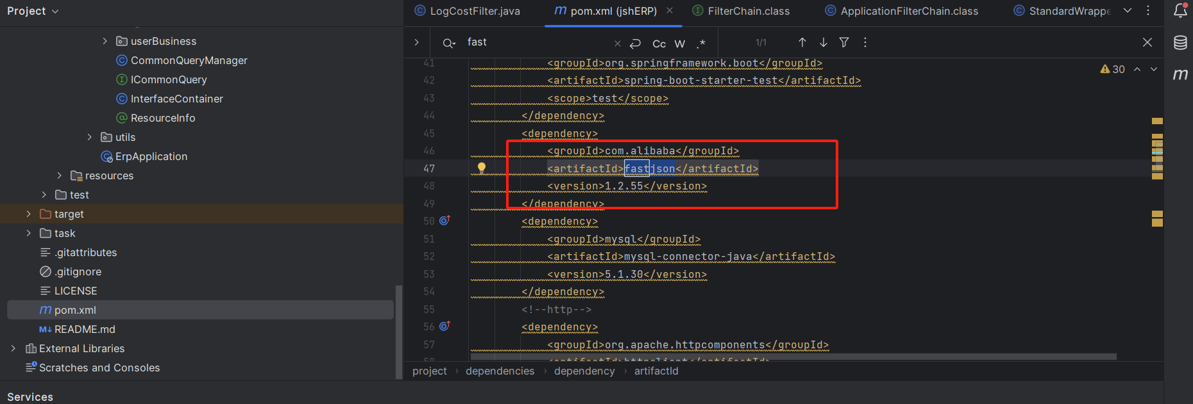Clear the search text with the x icon
Viewport: 1193px width, 404px height.
(x=617, y=44)
